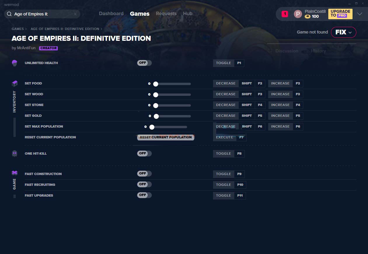Open the FIX dropdown button
368x254 pixels.
pyautogui.click(x=343, y=32)
